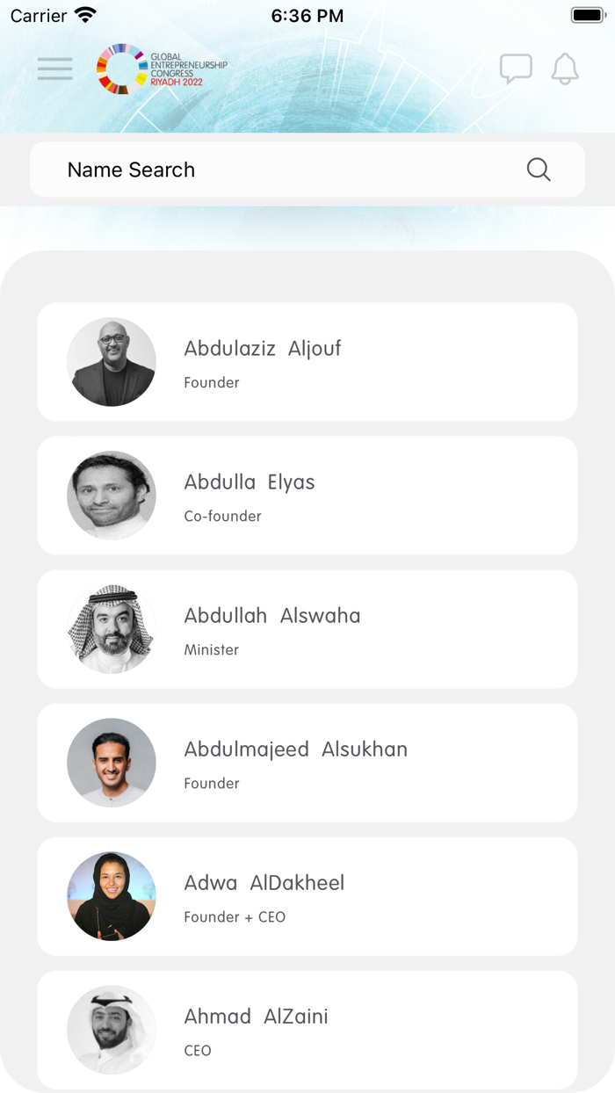This screenshot has height=1093, width=615.
Task: Click the Global Entrepreneurship Congress logo
Action: click(163, 69)
